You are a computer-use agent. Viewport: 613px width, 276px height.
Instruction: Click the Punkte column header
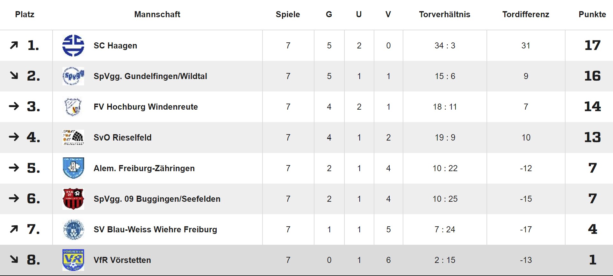pyautogui.click(x=592, y=14)
